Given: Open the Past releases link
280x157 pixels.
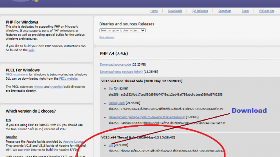Looking at the screenshot, I should point(107,38).
